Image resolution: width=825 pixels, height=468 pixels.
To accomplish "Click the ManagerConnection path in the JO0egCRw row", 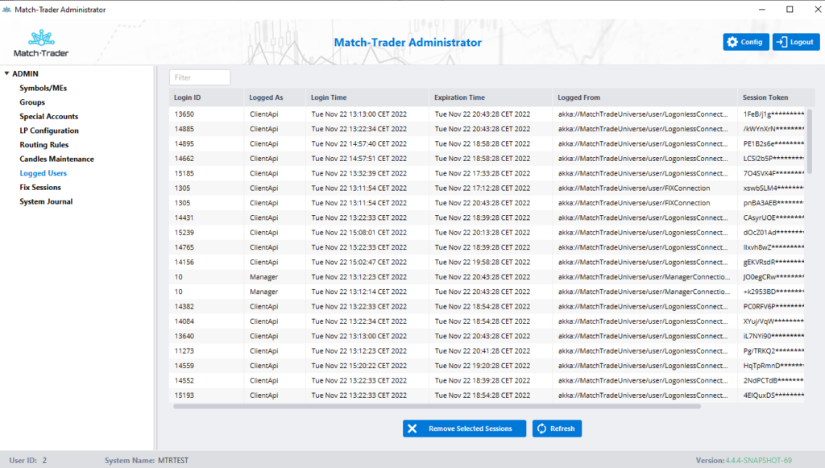I will click(644, 276).
